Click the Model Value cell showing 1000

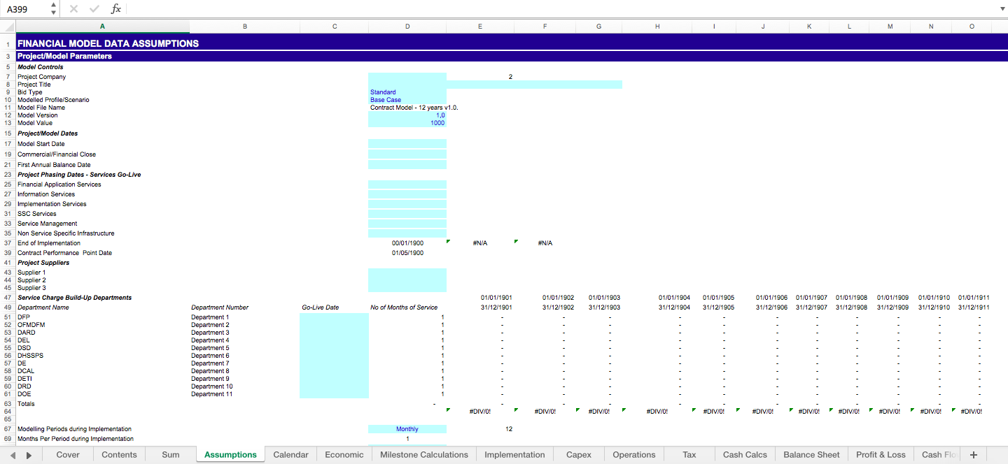click(x=407, y=123)
